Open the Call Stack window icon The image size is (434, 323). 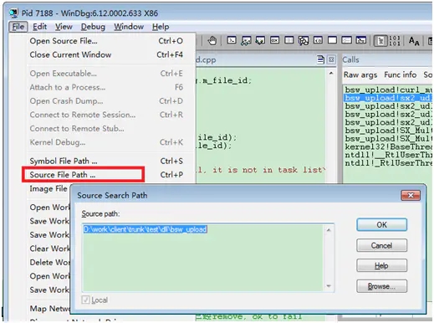pyautogui.click(x=303, y=41)
